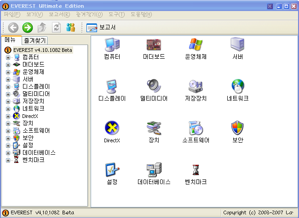299x218 pixels.
Task: Select 멀티미디어 in the tree
Action: click(x=36, y=94)
